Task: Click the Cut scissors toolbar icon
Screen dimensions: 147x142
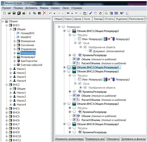Action: point(30,13)
